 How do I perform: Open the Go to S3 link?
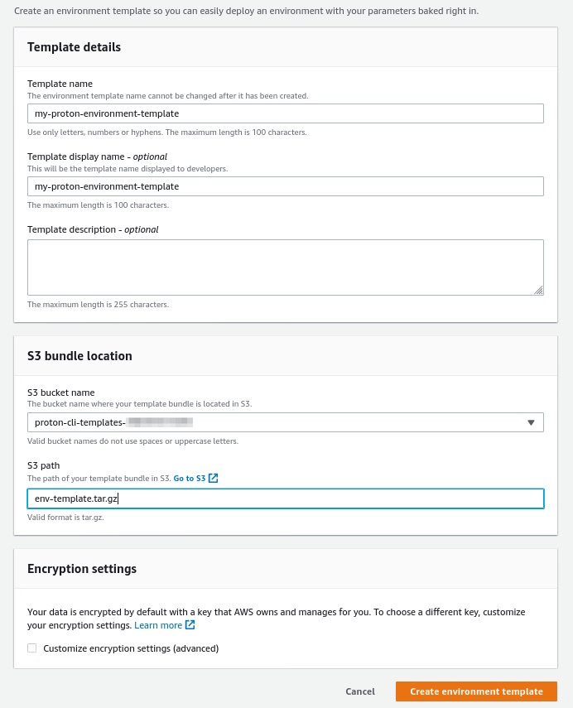[x=190, y=478]
